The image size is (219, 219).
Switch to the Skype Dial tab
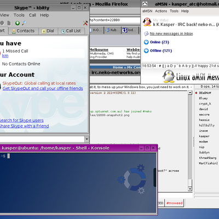(x=48, y=31)
